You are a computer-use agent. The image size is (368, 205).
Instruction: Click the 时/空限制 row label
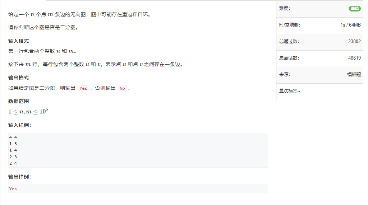tap(290, 25)
